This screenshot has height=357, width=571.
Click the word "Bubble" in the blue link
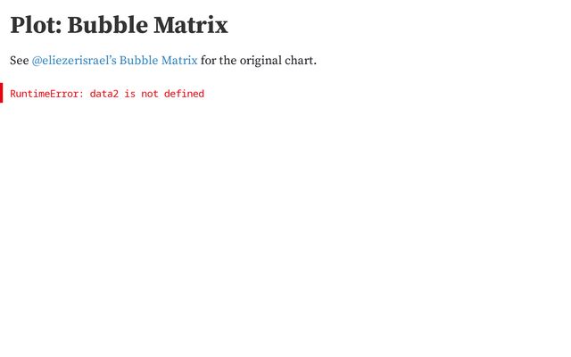pyautogui.click(x=138, y=61)
